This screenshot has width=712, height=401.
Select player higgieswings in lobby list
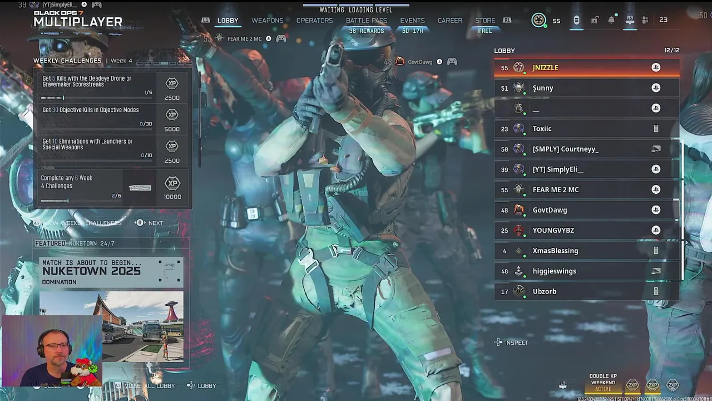tap(587, 271)
